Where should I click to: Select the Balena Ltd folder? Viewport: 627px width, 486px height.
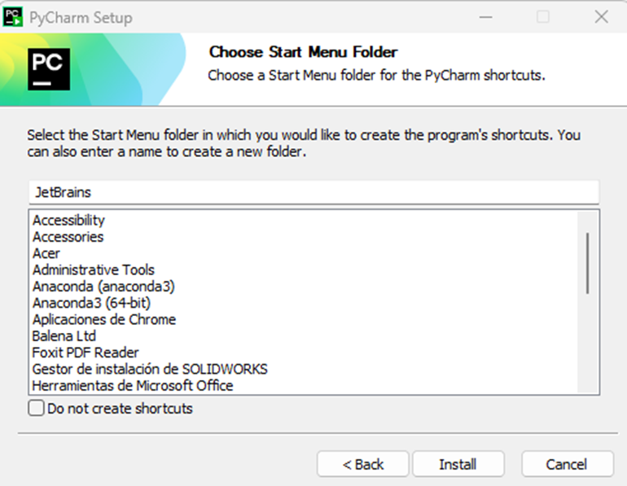click(64, 336)
